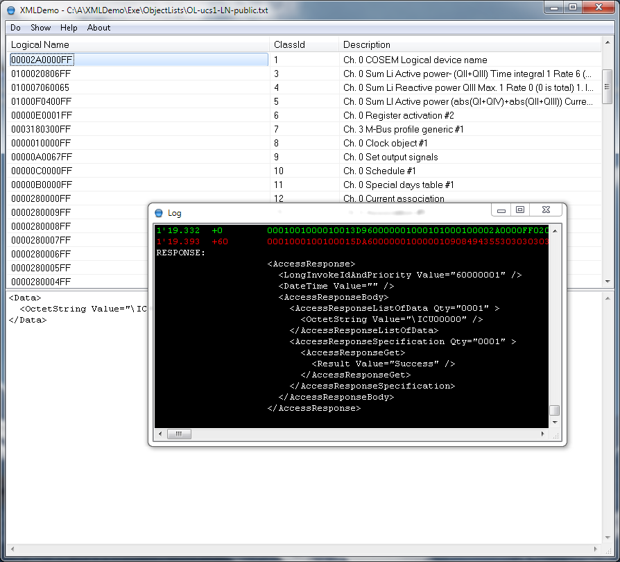Minimize the Log window

[x=501, y=210]
